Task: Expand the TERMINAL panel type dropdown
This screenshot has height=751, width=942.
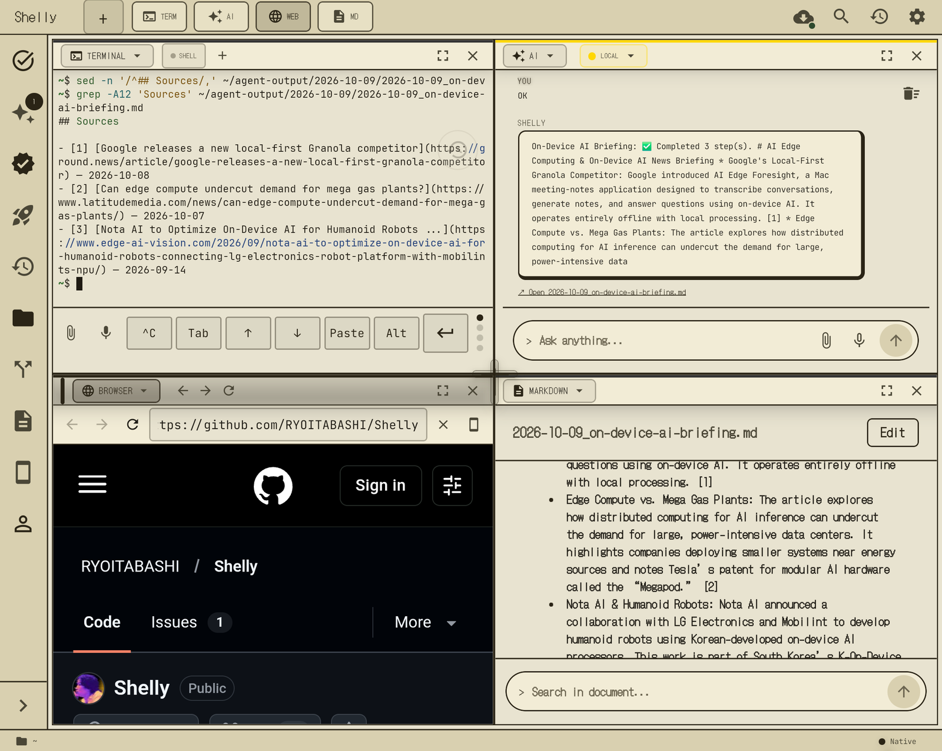Action: point(107,56)
